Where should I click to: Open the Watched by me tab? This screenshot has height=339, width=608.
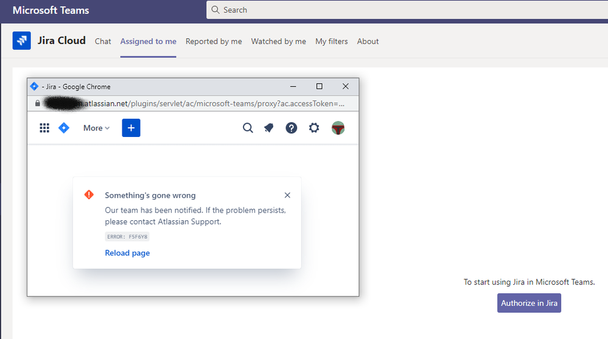278,41
